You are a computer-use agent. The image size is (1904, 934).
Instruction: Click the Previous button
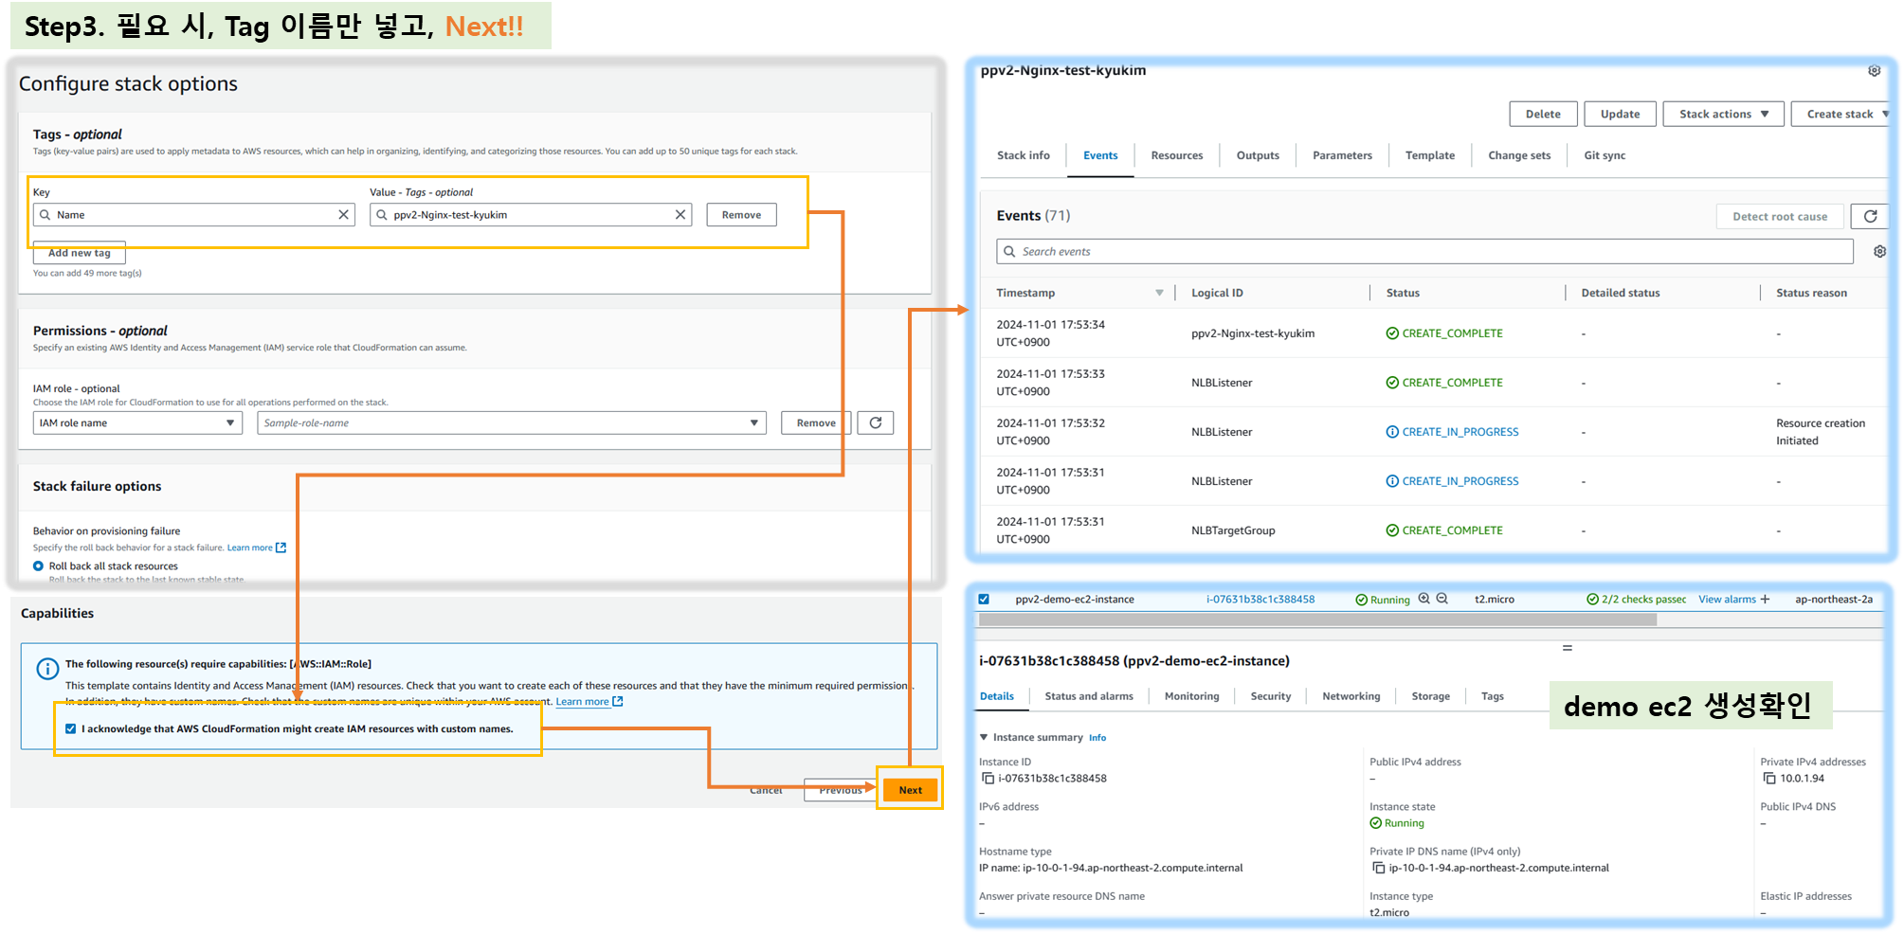[840, 790]
